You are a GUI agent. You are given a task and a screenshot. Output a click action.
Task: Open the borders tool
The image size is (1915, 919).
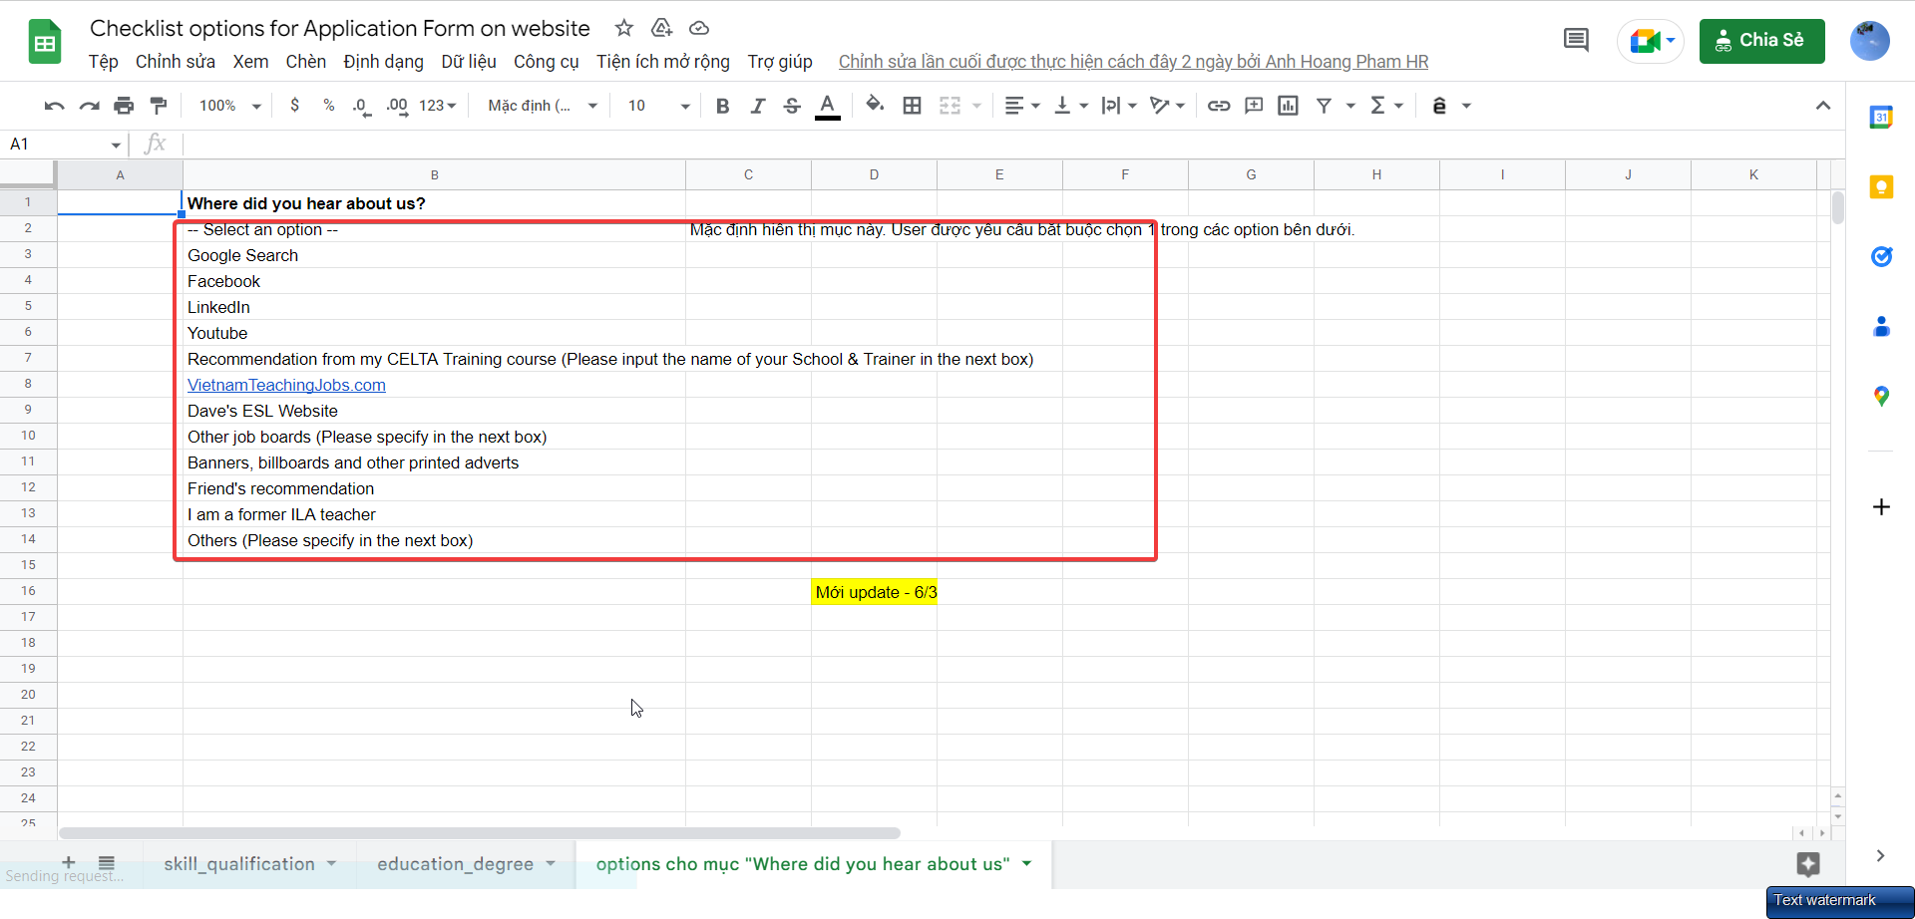point(912,106)
